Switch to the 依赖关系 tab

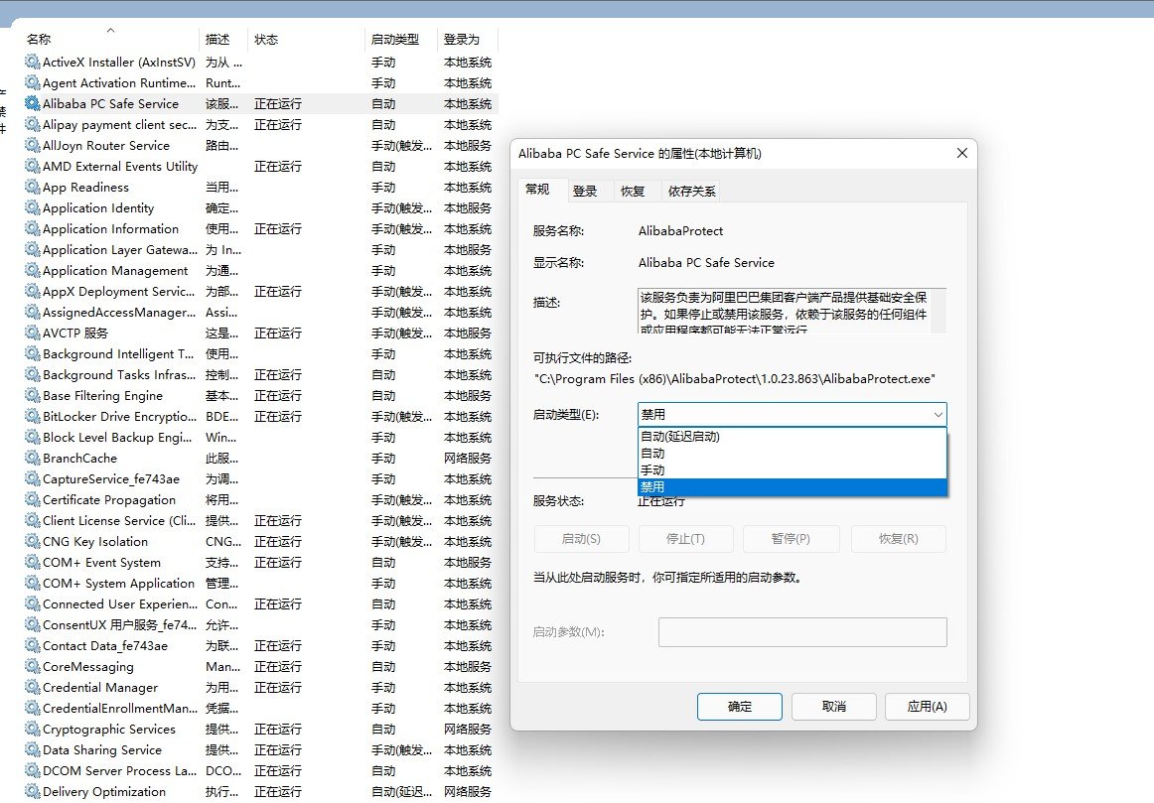688,190
